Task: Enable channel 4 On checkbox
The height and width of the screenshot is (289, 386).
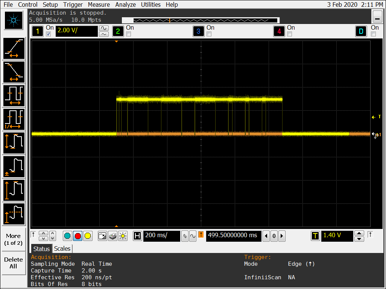Action: tap(290, 34)
